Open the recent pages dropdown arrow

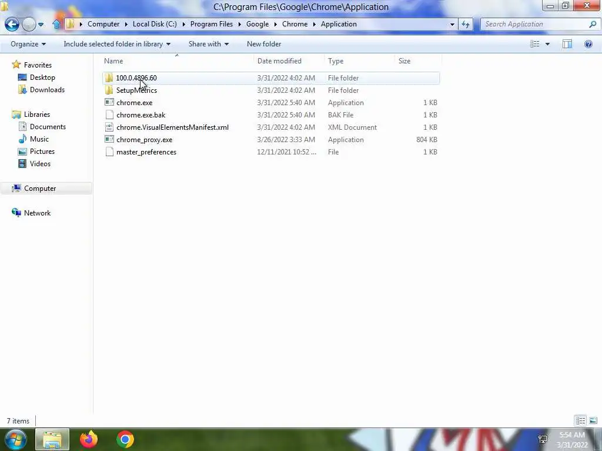(x=41, y=25)
